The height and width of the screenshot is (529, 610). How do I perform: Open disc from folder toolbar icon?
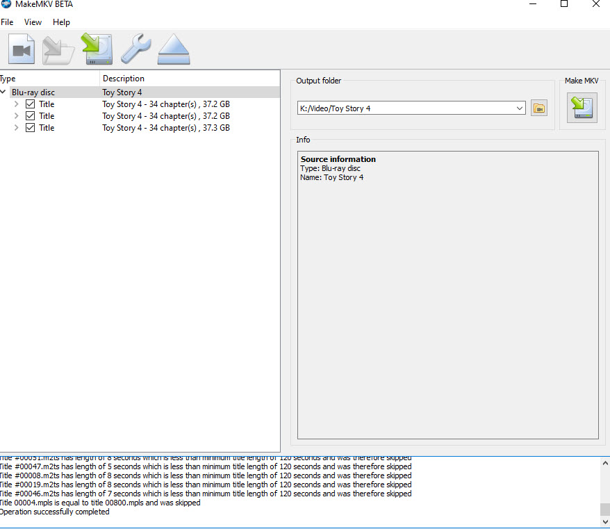pyautogui.click(x=58, y=50)
